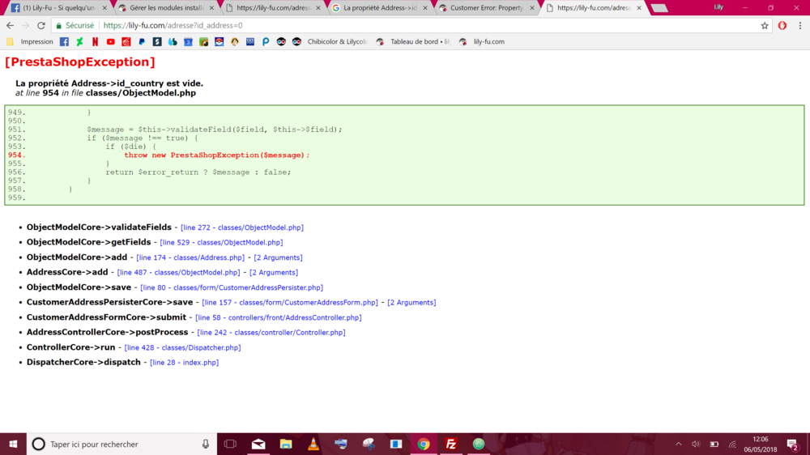This screenshot has width=810, height=455.
Task: Open the YouTube bookmark
Action: (110, 42)
